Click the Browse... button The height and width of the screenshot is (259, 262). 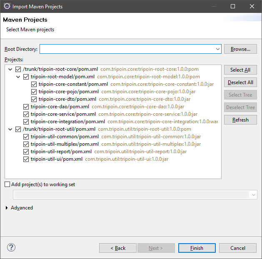[x=240, y=49]
